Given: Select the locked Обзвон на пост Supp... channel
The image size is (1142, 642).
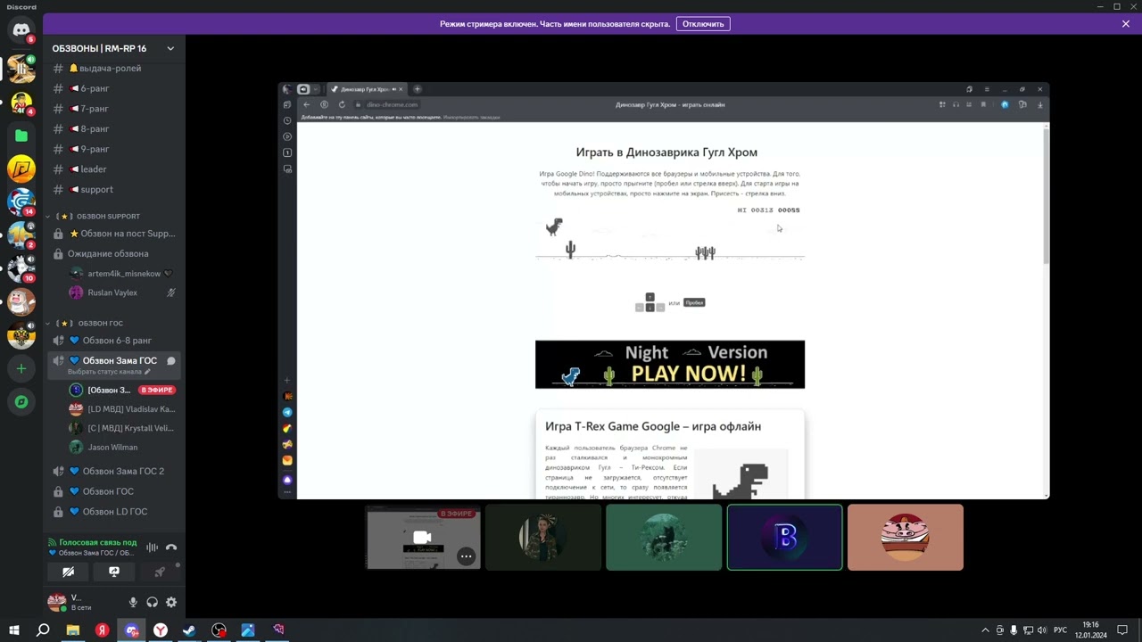Looking at the screenshot, I should click(x=113, y=234).
